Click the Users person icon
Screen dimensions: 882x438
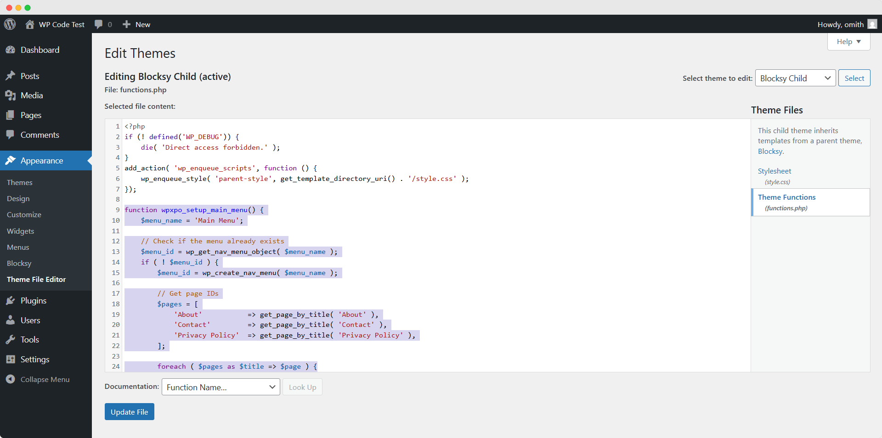click(x=10, y=320)
